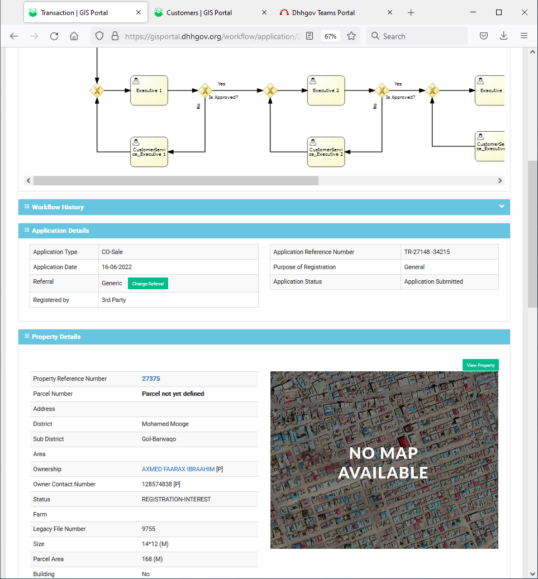The height and width of the screenshot is (579, 538).
Task: Click district value Mohamed Mooge
Action: (x=165, y=424)
